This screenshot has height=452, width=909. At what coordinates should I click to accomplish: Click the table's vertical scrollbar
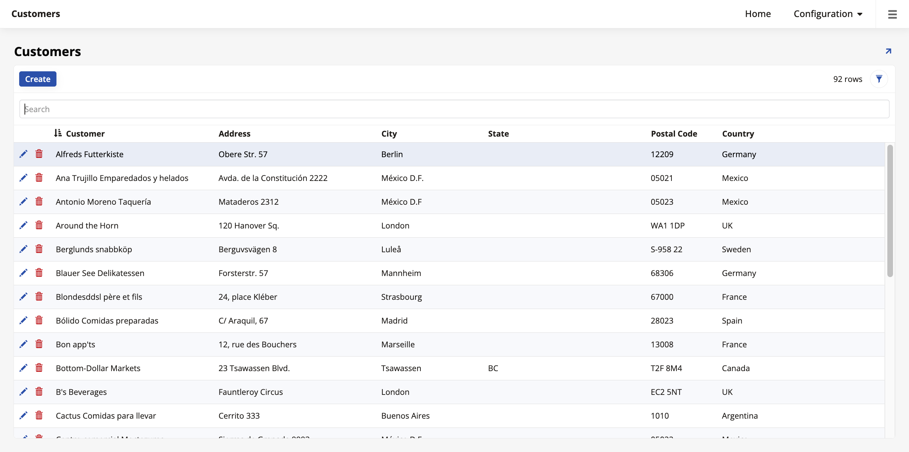click(890, 211)
